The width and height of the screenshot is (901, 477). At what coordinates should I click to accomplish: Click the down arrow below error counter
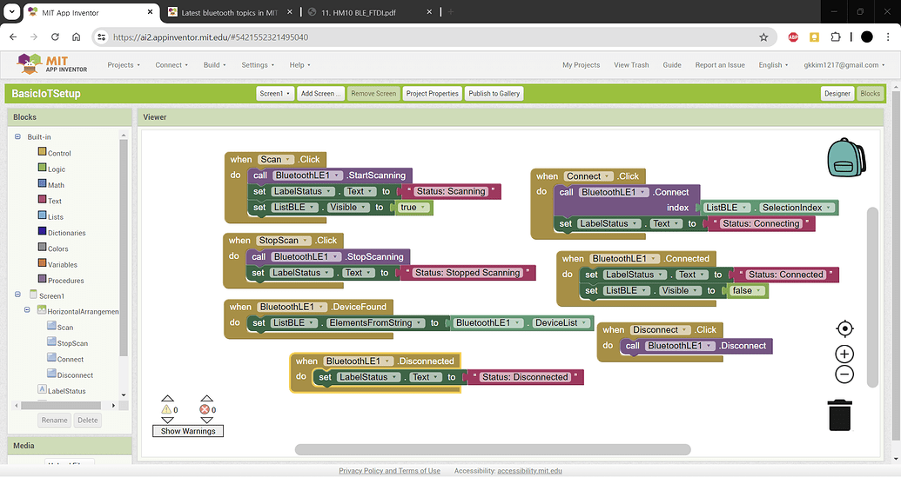pos(207,421)
